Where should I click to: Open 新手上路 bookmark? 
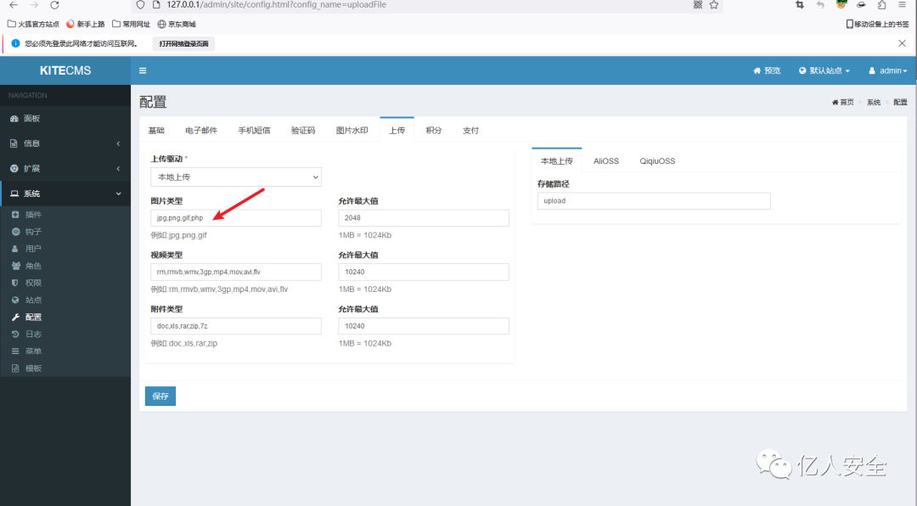click(86, 24)
